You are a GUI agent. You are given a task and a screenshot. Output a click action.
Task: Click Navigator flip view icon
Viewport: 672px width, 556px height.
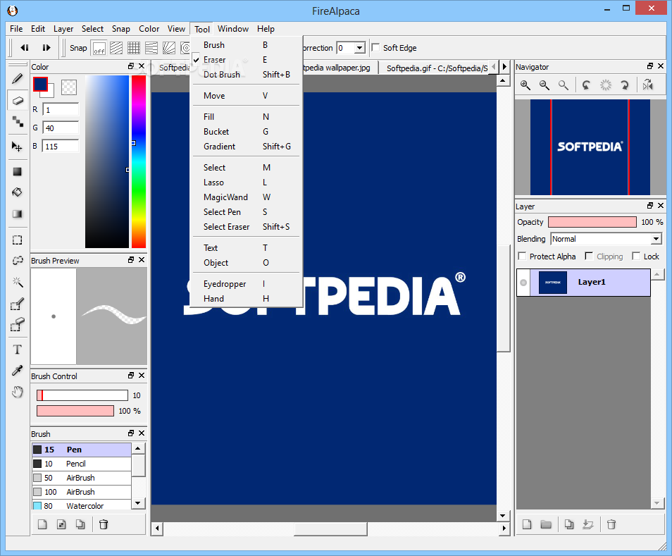648,85
